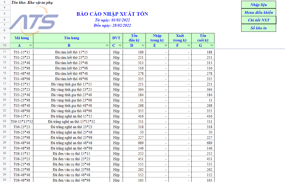The height and width of the screenshot is (182, 285).
Task: Open filter dropdown for column E
Action: coord(166,45)
